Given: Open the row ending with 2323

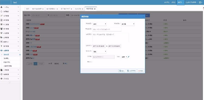Looking at the screenshot, I should pos(31,54).
